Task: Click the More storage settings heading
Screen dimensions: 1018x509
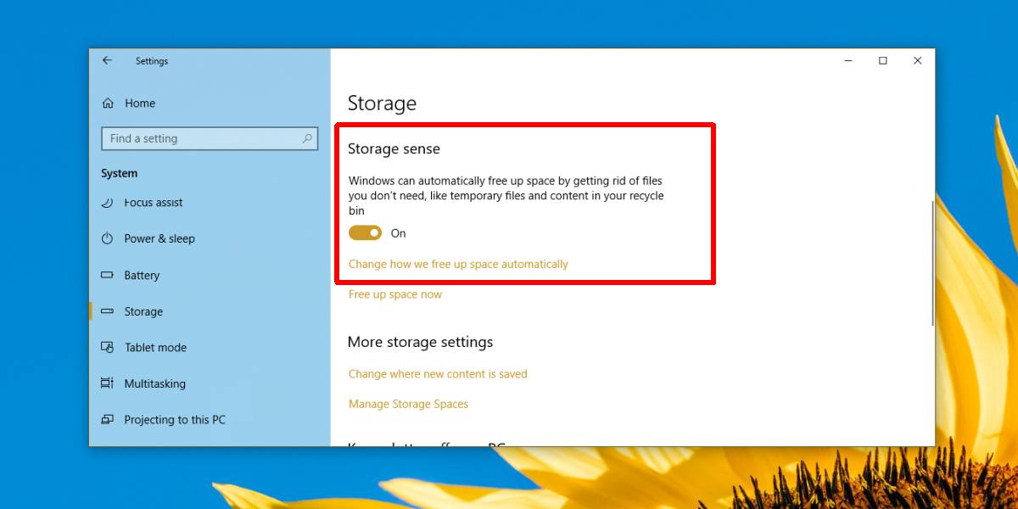Action: (420, 342)
